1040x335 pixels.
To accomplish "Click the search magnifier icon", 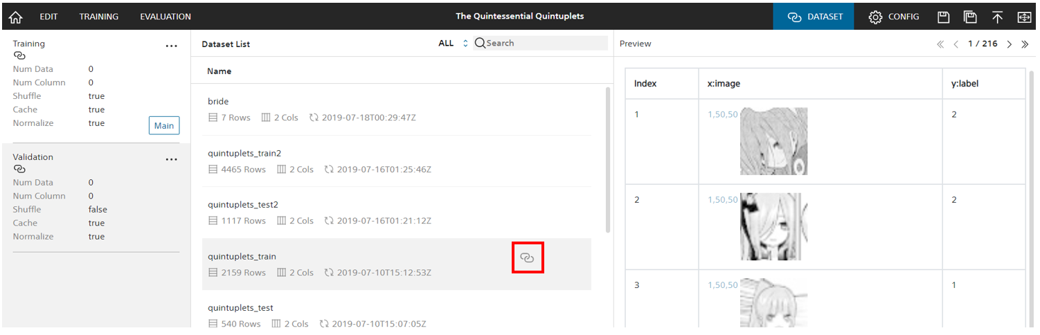I will [x=479, y=43].
